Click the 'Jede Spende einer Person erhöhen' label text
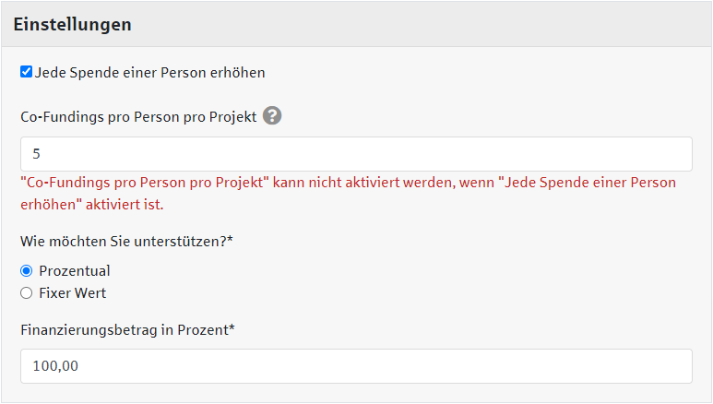The height and width of the screenshot is (404, 713). point(149,72)
